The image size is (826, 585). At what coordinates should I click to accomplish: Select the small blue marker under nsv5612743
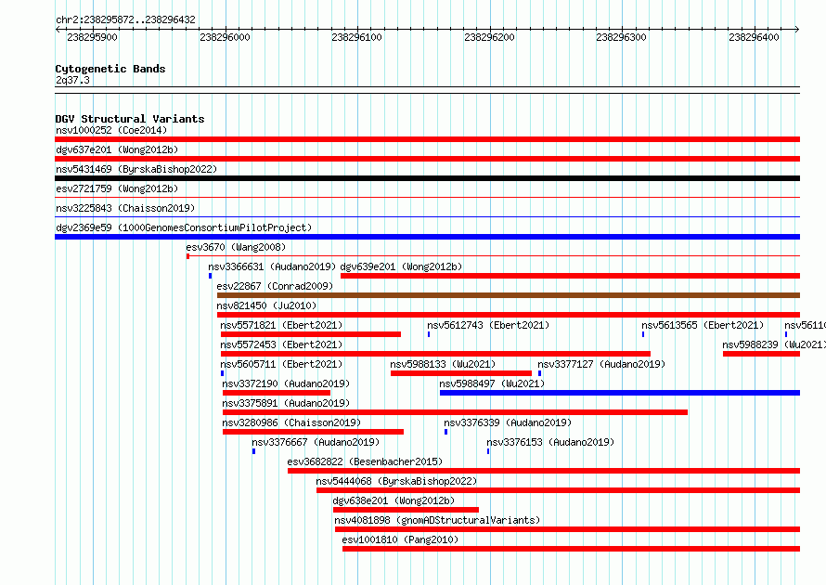tap(429, 334)
